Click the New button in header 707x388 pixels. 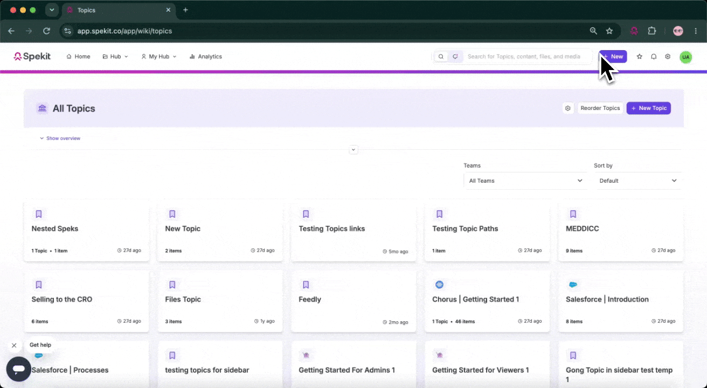(x=613, y=57)
